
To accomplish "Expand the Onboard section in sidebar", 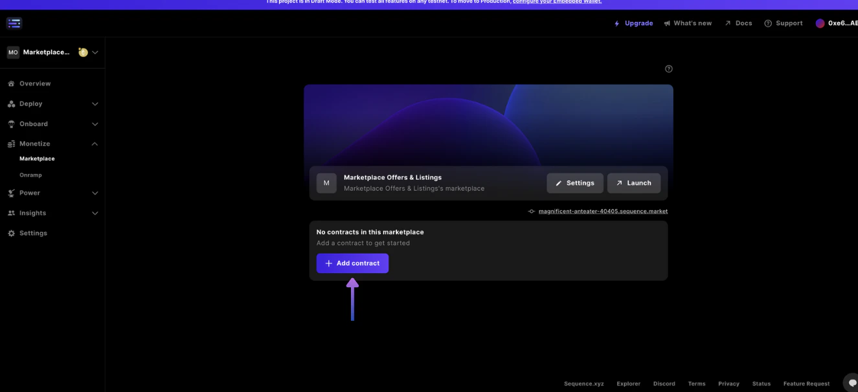I will pos(95,124).
